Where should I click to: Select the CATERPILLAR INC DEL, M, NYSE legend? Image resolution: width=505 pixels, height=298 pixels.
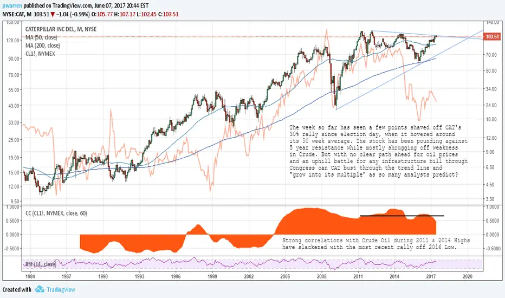pos(61,29)
